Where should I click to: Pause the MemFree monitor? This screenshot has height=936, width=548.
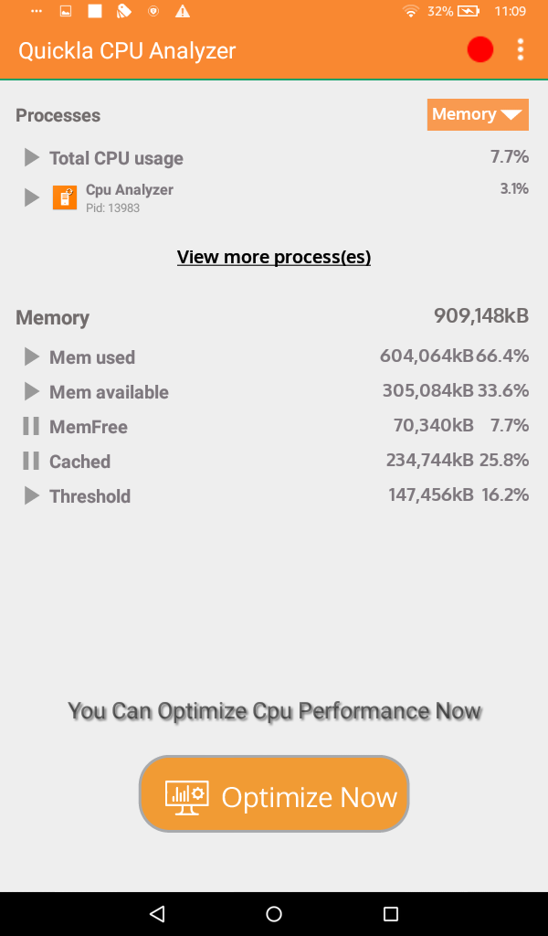coord(30,426)
